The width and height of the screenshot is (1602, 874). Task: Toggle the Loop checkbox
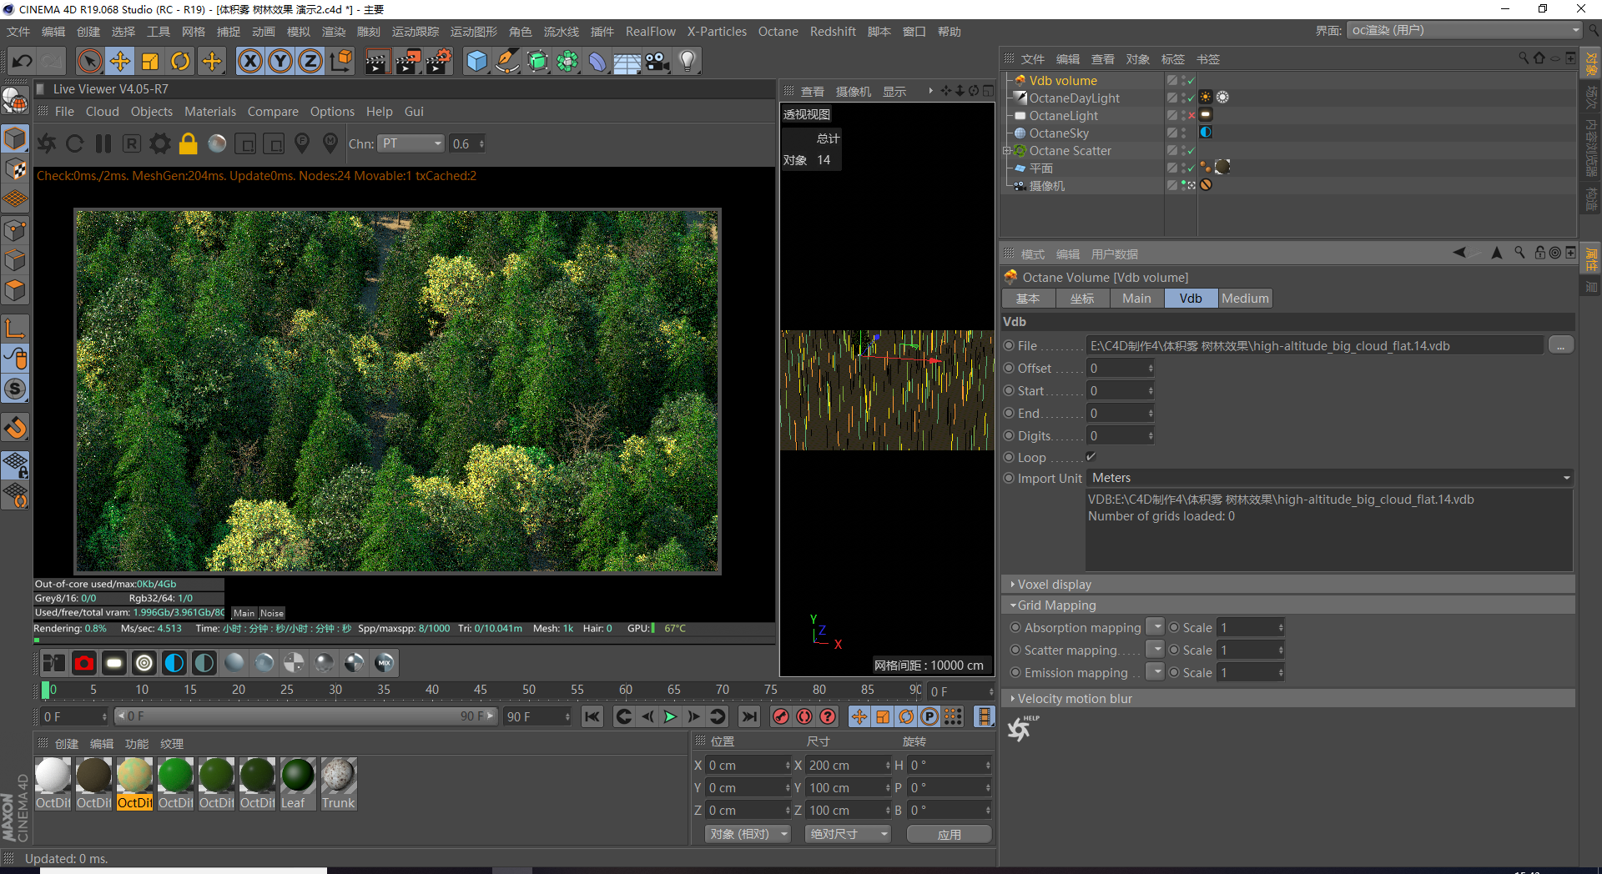(x=1091, y=457)
